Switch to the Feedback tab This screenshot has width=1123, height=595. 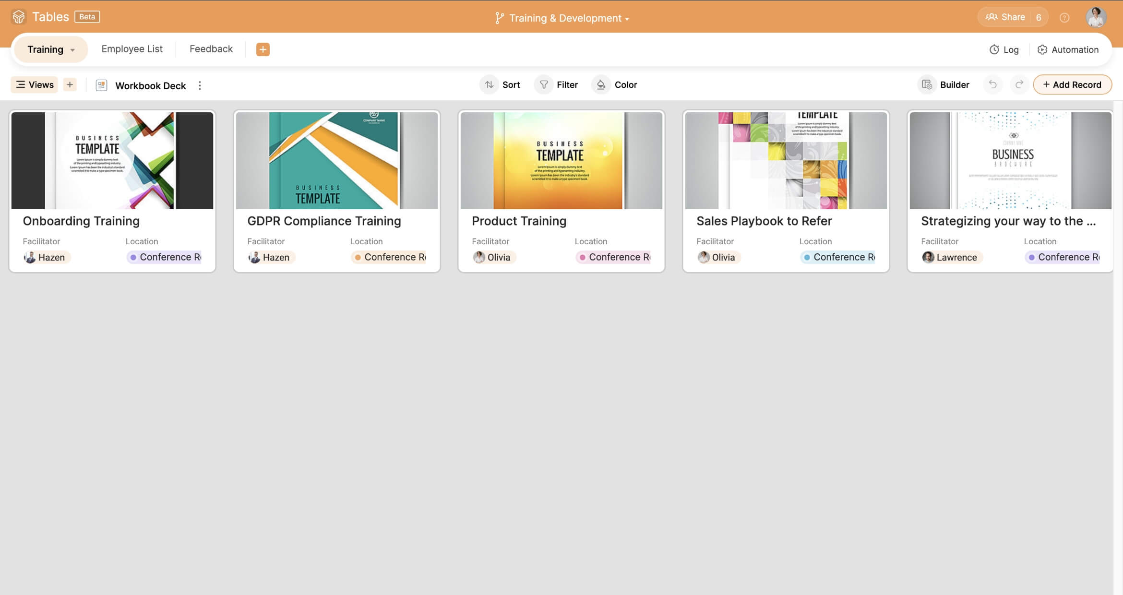click(211, 49)
